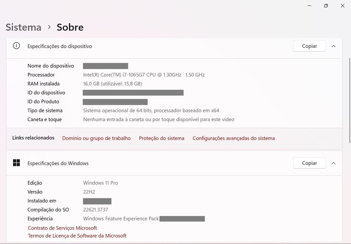The width and height of the screenshot is (351, 244).
Task: Click the ID do Produto label
Action: (43, 102)
